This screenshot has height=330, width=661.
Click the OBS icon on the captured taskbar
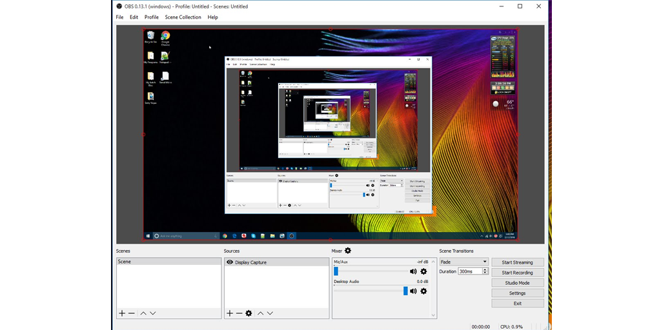pos(291,236)
